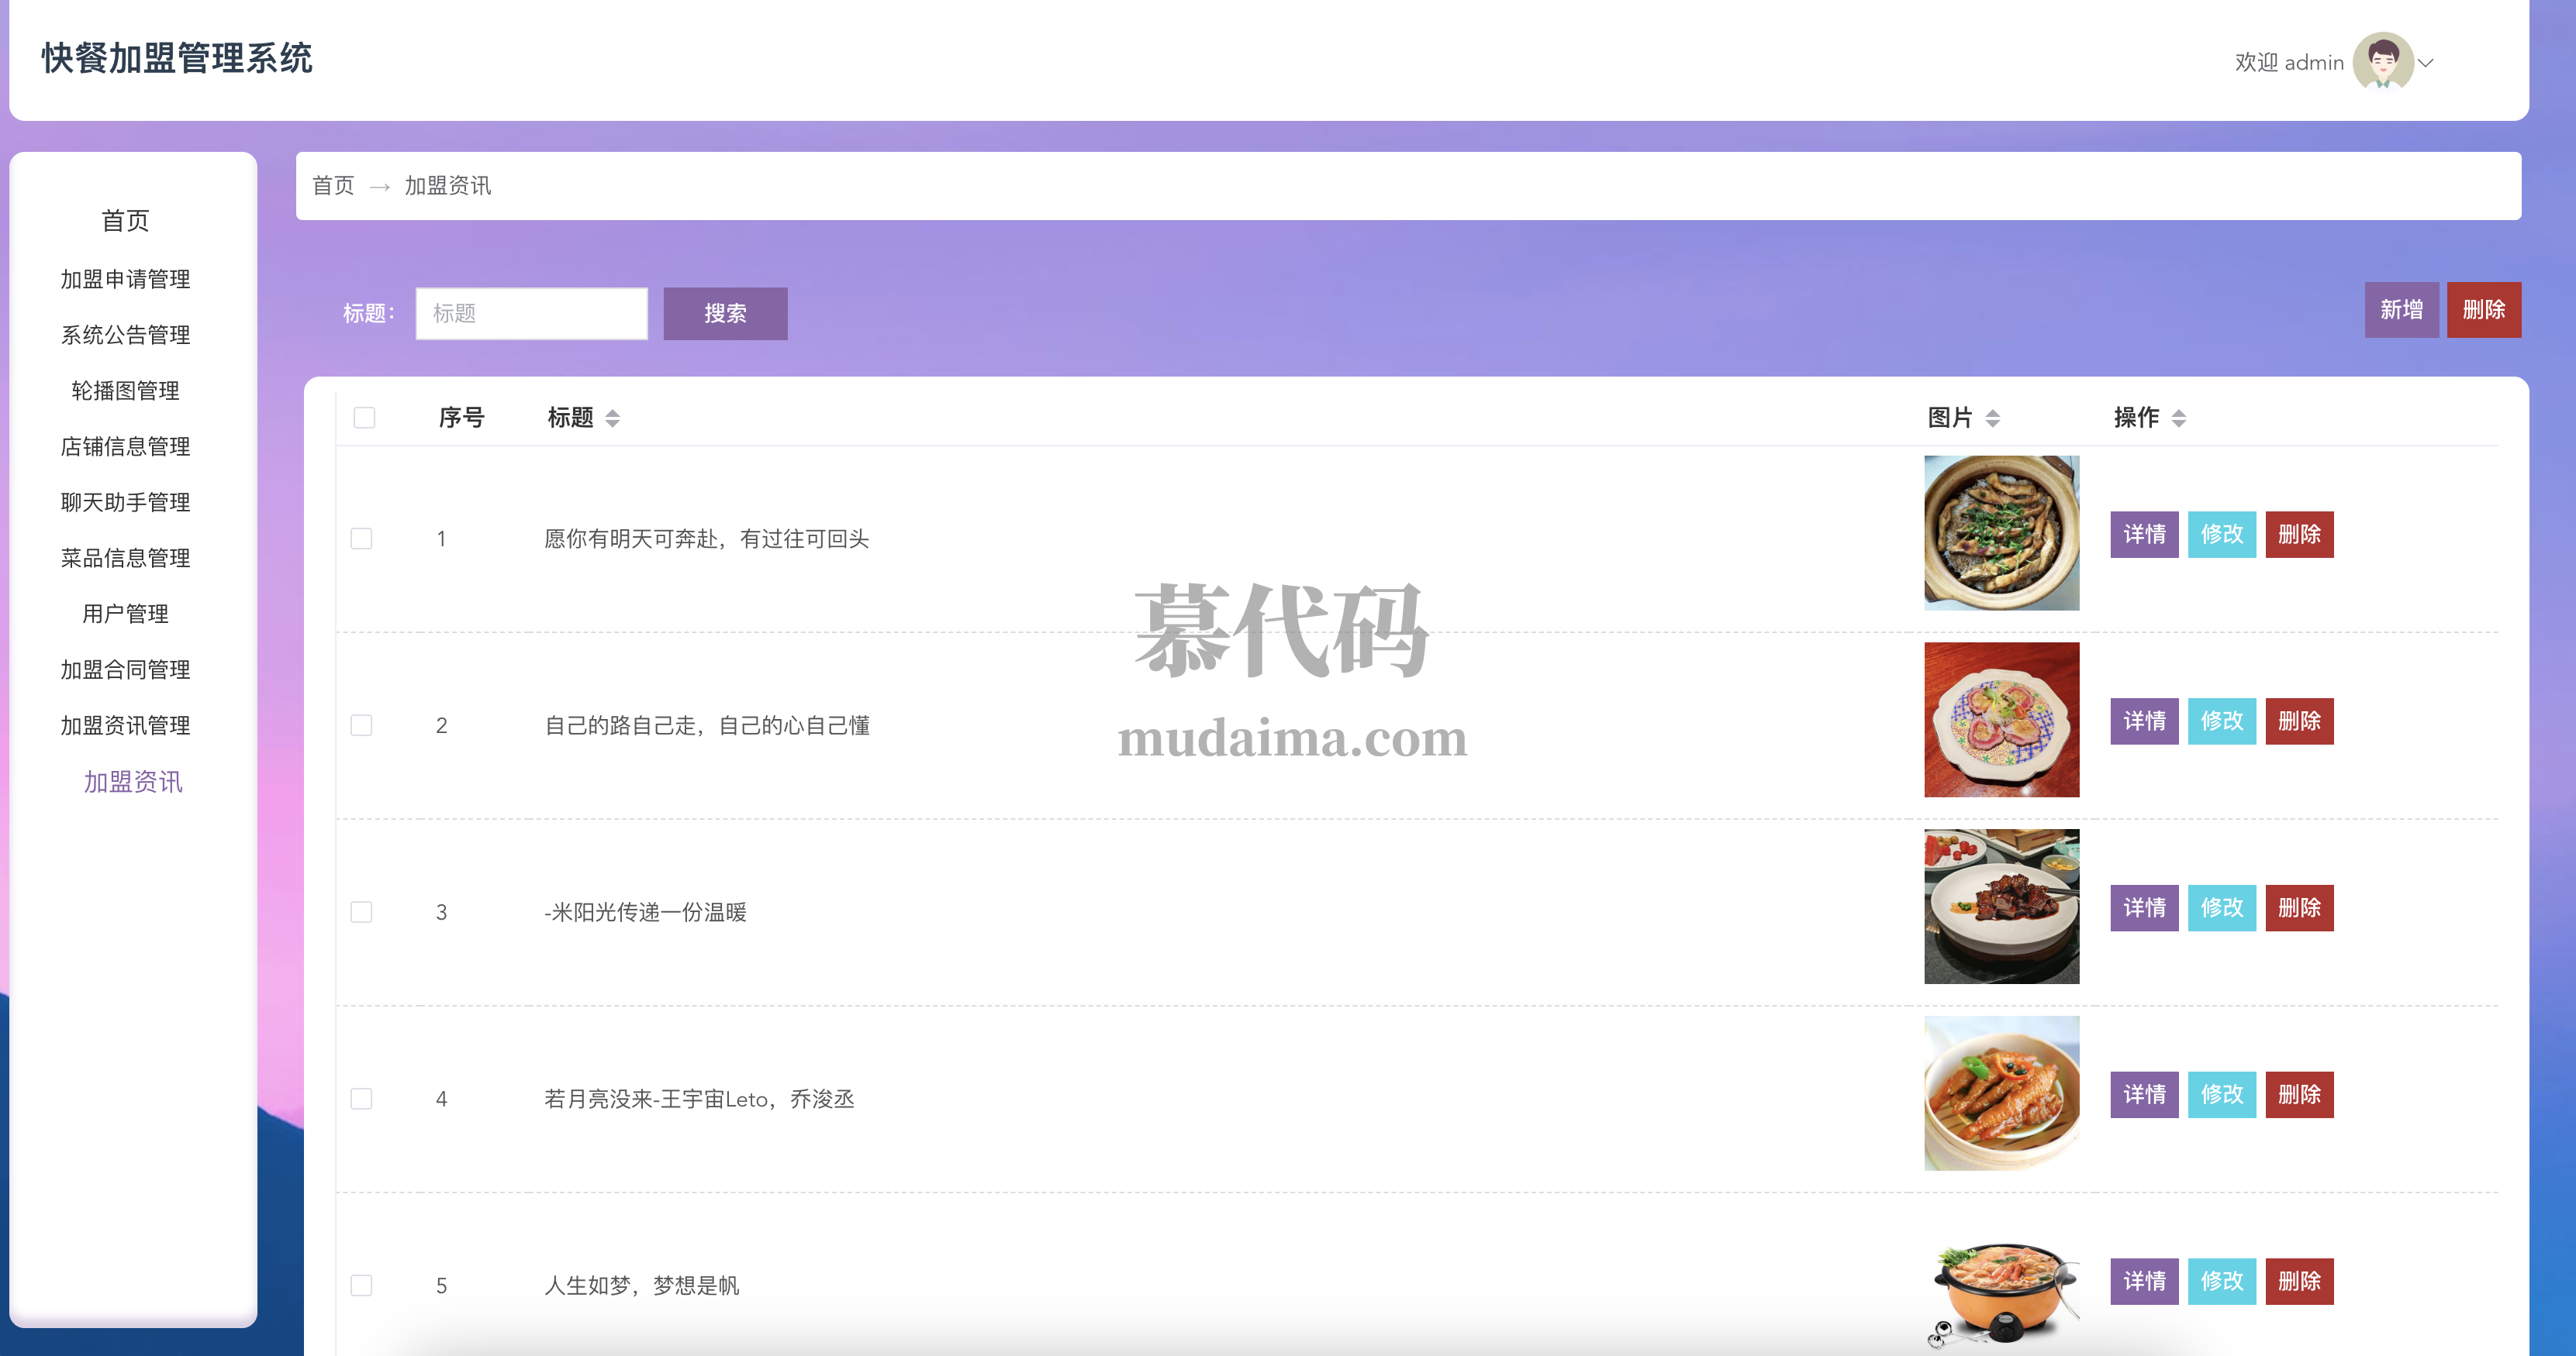
Task: Go to 首页 in the sidebar
Action: pyautogui.click(x=125, y=221)
